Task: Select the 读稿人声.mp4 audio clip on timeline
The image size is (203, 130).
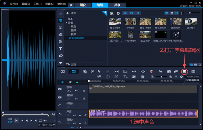Action: tap(144, 114)
